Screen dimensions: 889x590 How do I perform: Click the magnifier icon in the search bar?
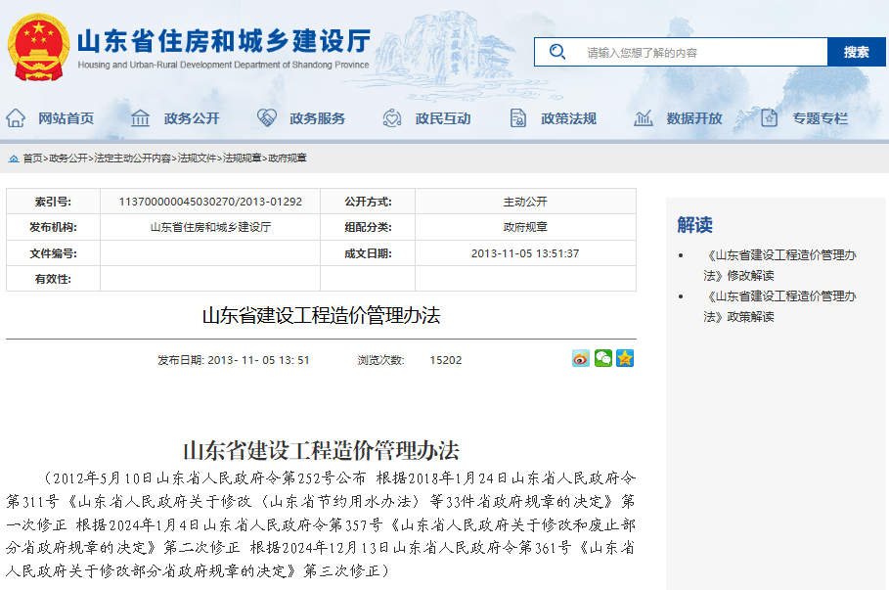tap(557, 52)
